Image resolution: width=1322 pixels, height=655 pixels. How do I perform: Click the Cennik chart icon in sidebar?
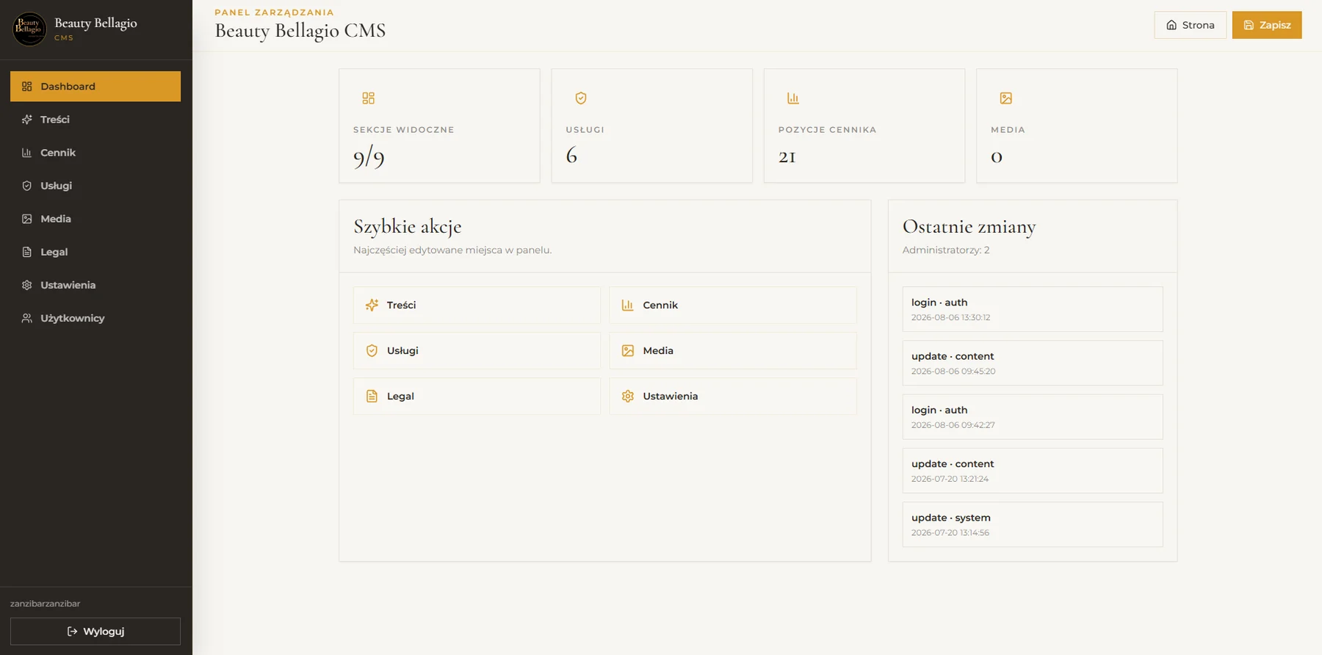tap(27, 153)
